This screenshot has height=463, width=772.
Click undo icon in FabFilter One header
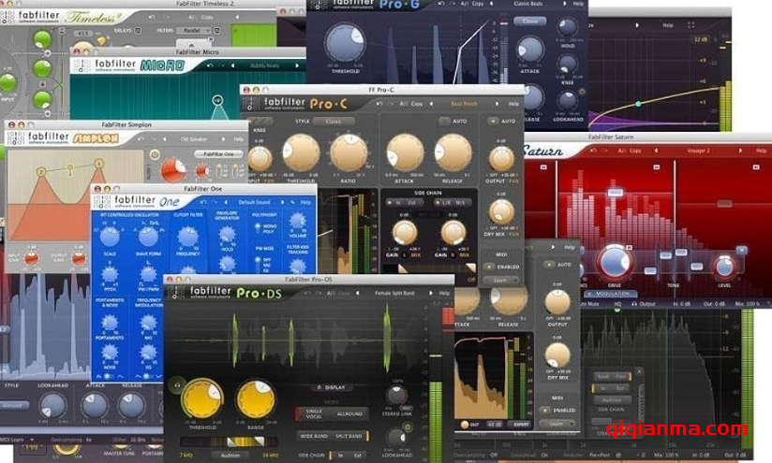[203, 202]
